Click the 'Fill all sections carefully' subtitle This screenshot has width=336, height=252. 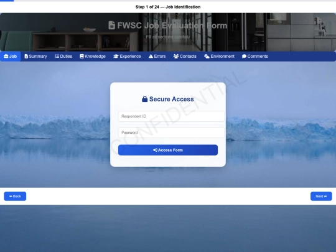pyautogui.click(x=168, y=37)
